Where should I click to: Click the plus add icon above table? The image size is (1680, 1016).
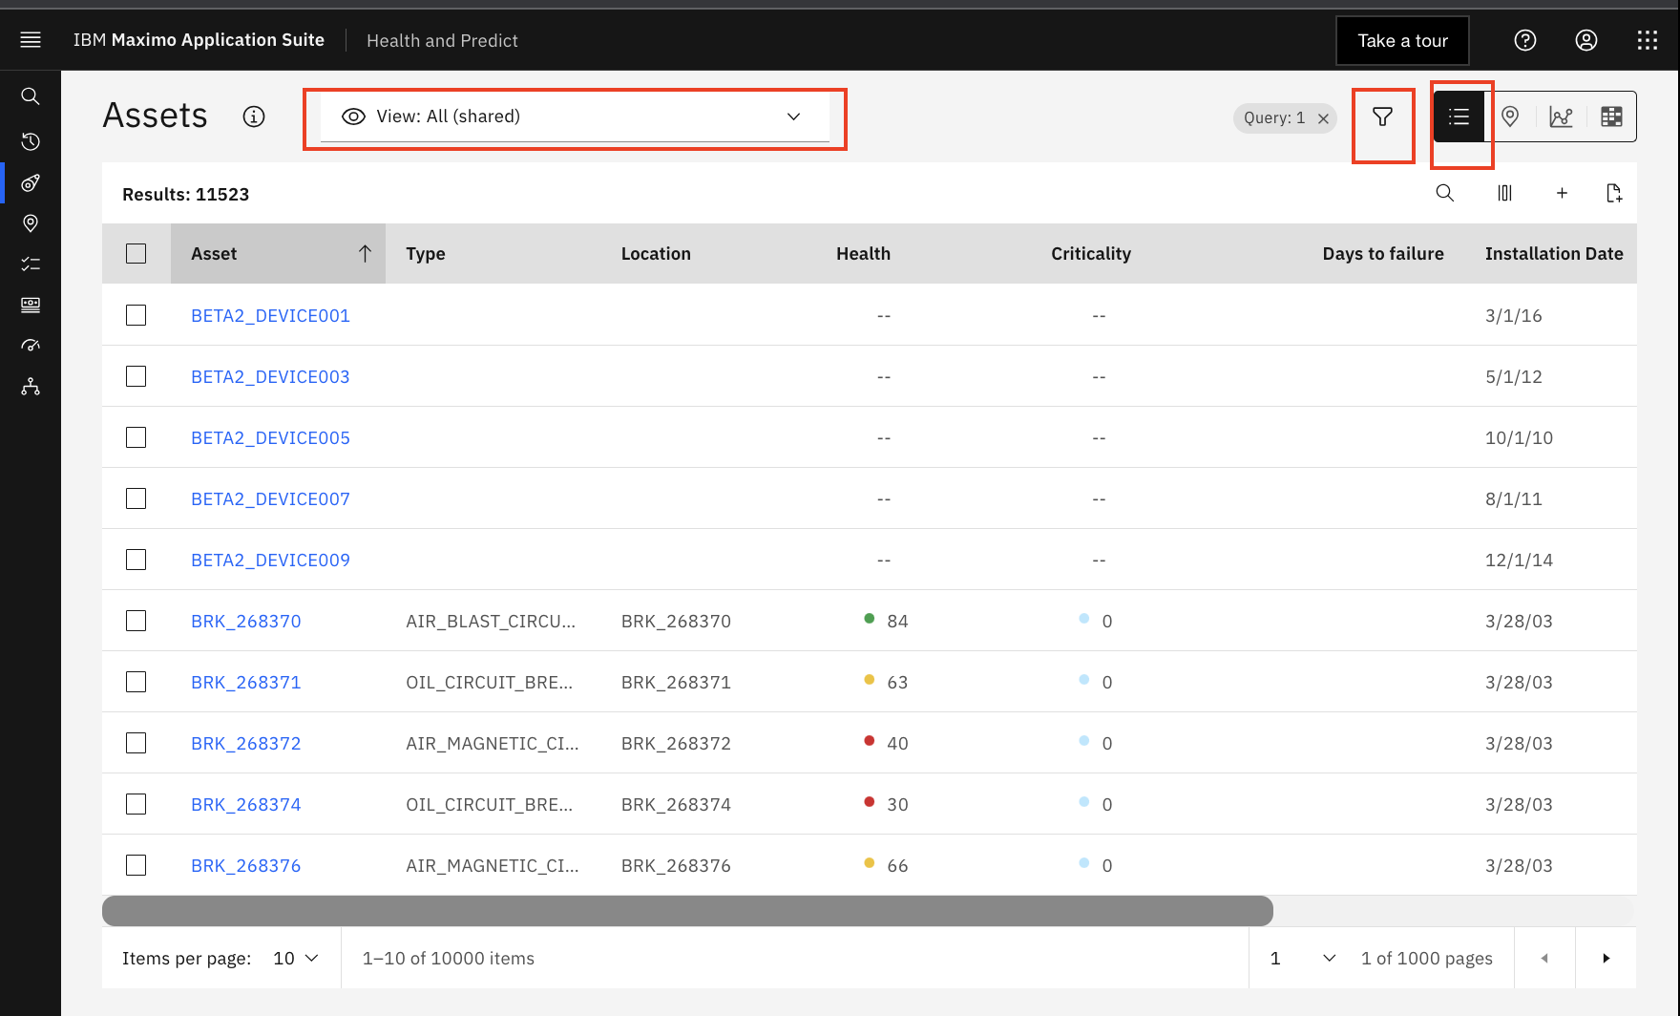click(x=1562, y=193)
